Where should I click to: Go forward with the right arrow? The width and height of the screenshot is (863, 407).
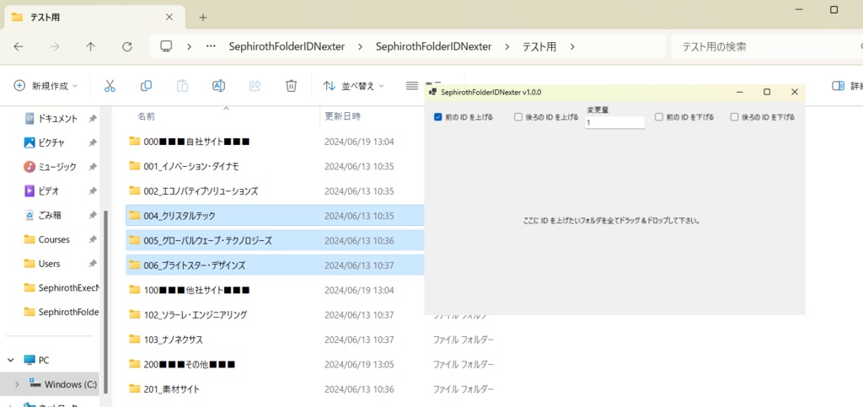pyautogui.click(x=55, y=46)
